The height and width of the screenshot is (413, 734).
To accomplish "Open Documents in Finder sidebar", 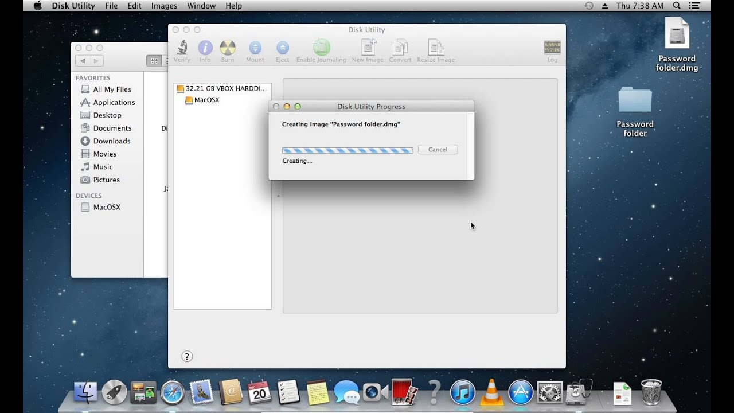I will click(x=106, y=128).
